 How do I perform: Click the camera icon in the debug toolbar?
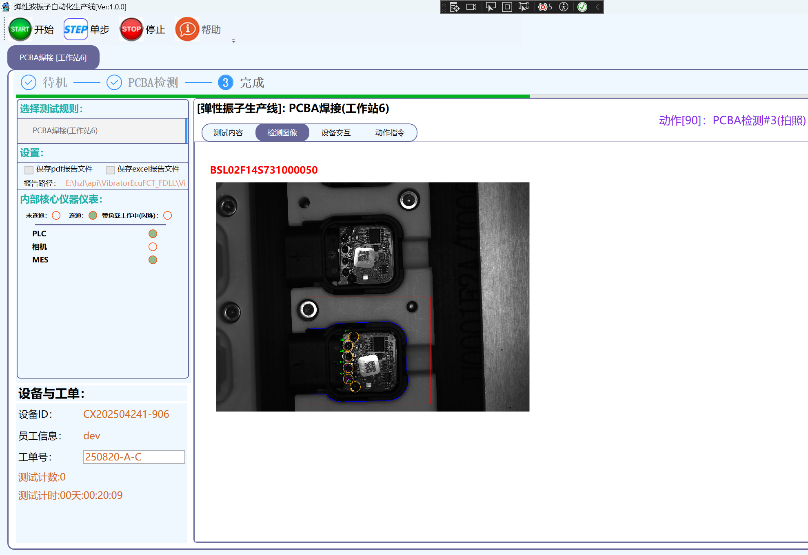[x=471, y=7]
